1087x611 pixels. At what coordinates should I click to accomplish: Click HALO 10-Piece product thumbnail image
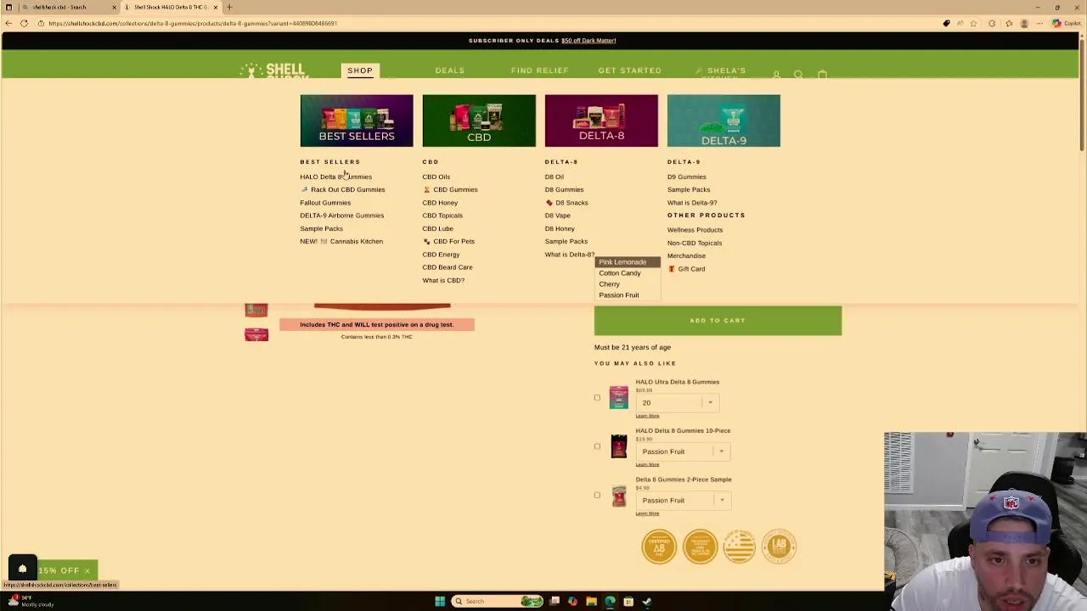618,446
